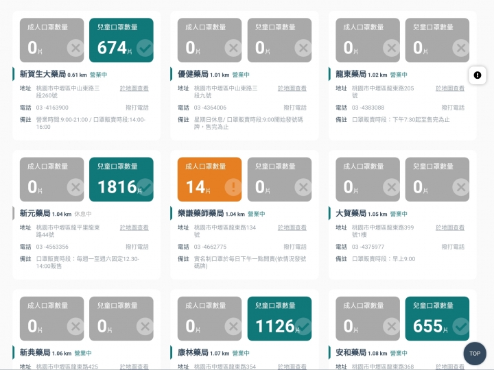
Task: Call 樂謙藥師藥局 via 撥打電話 link
Action: (295, 247)
